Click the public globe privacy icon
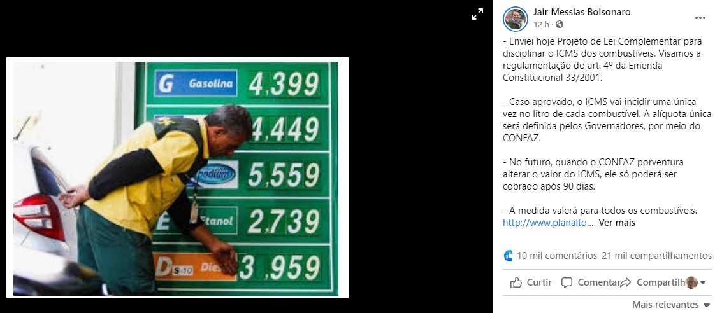The image size is (715, 313). 560,25
